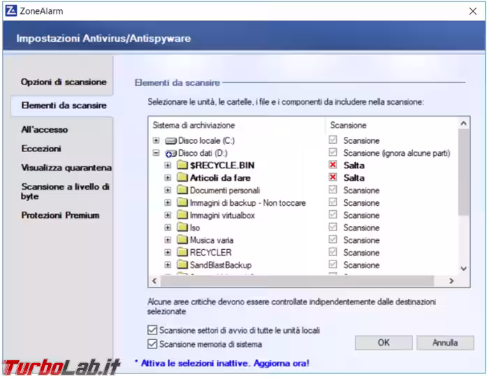Open the Opzioni di scansione section

pyautogui.click(x=63, y=82)
